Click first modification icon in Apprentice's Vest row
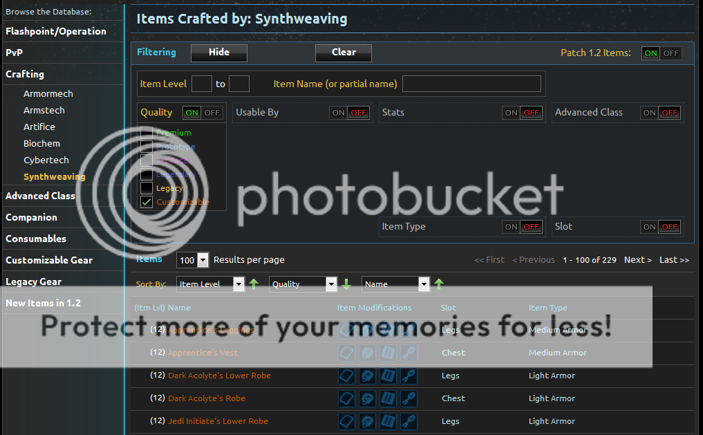The image size is (703, 435). 346,353
